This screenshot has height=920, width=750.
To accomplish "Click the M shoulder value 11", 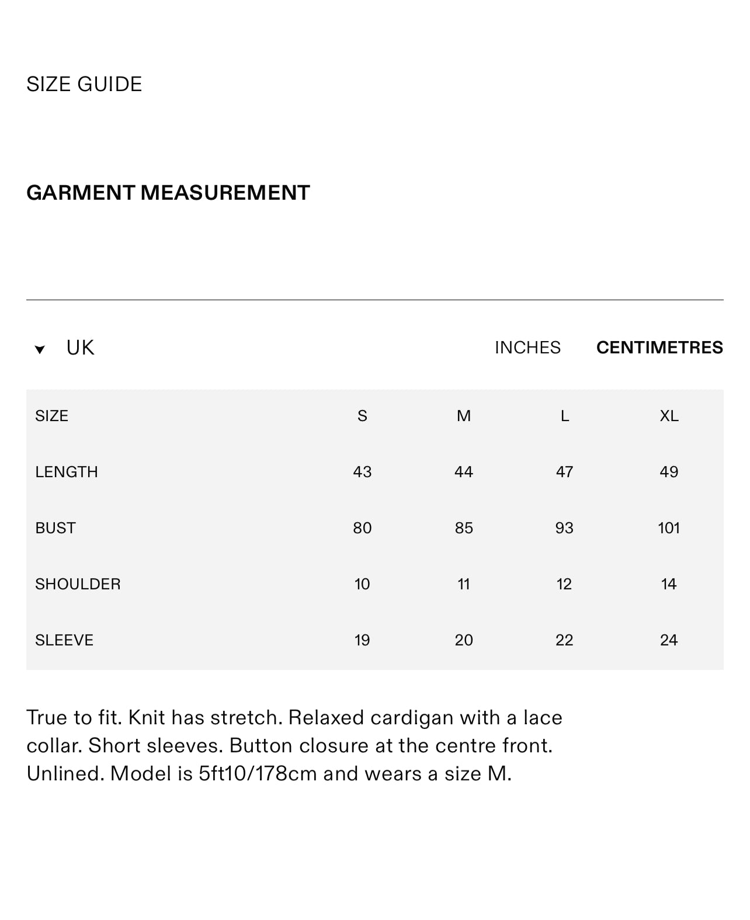I will pyautogui.click(x=464, y=584).
